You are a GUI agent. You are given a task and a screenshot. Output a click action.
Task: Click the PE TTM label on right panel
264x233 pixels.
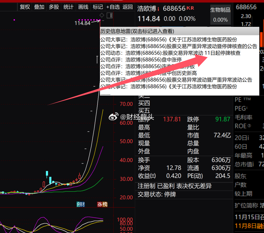pos(243,100)
